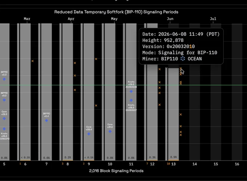The image size is (247, 181).
Task: Click the lowest orange x after period 12
Action: 159,105
